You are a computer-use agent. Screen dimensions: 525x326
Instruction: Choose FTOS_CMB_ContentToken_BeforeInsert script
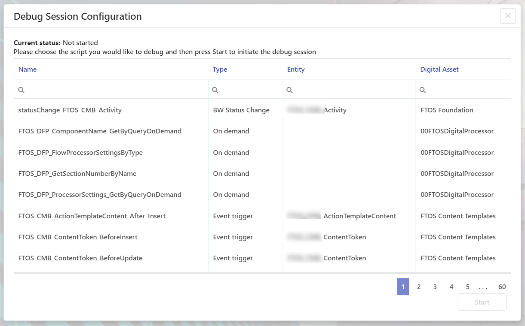[78, 237]
